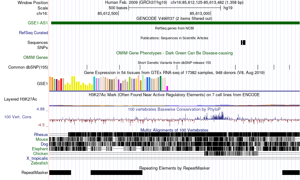Click the Human Feb. 2009 (GRCh37/hg19) text
This screenshot has width=300, height=180.
[136, 3]
